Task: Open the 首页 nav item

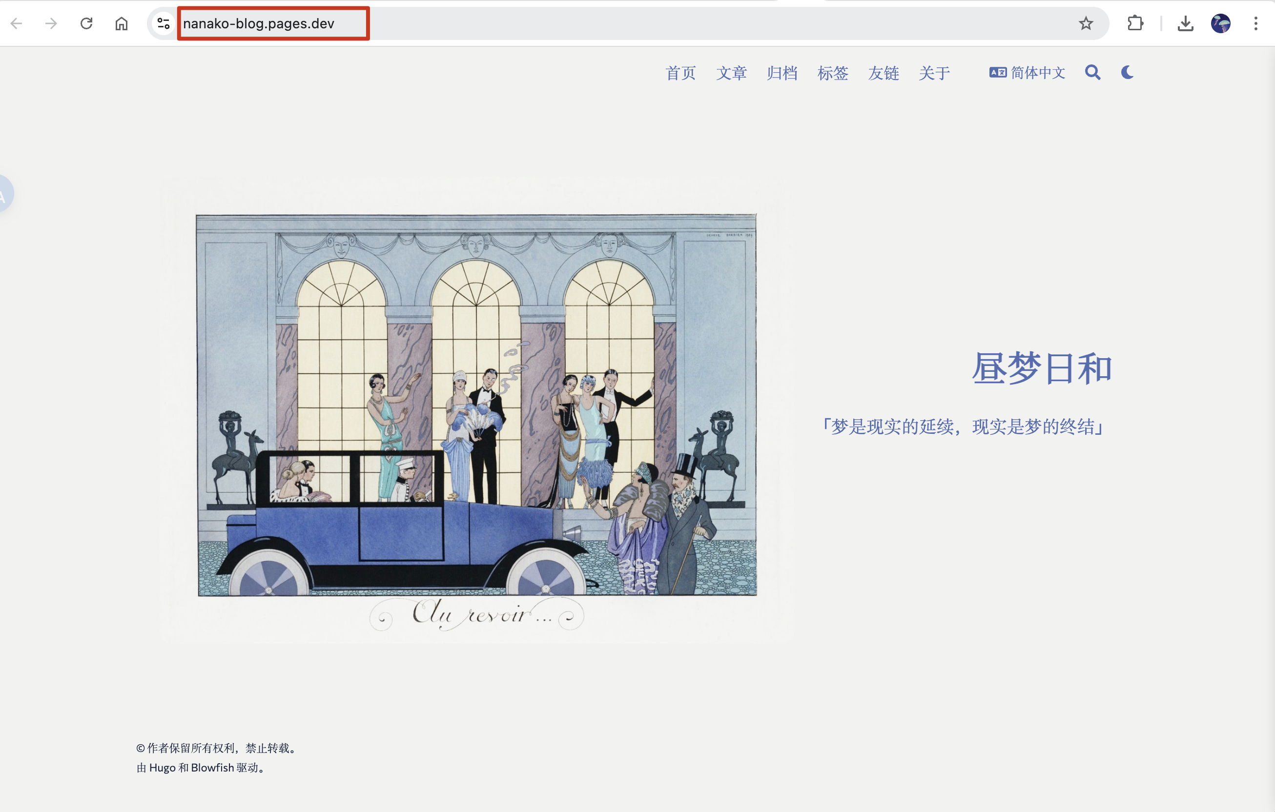Action: pyautogui.click(x=680, y=73)
